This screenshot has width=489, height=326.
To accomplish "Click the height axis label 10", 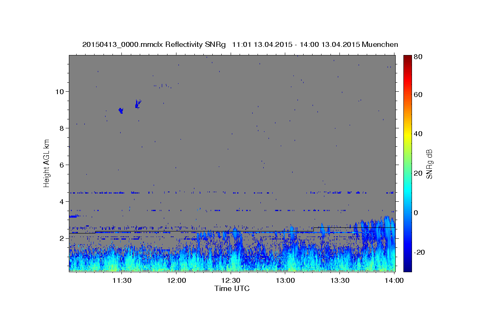I will click(x=60, y=92).
